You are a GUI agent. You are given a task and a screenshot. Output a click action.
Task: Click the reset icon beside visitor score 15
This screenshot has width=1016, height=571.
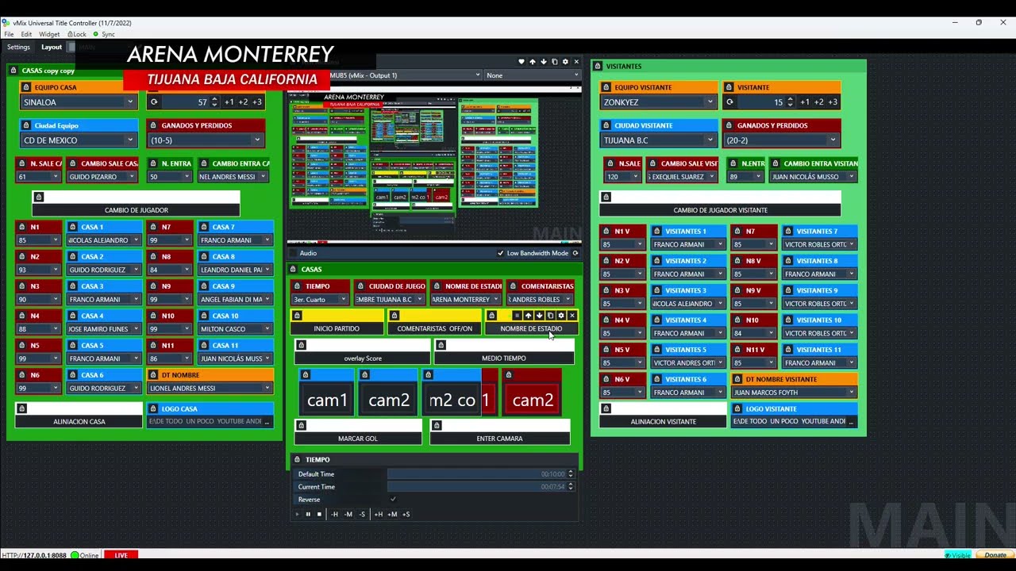(x=729, y=102)
